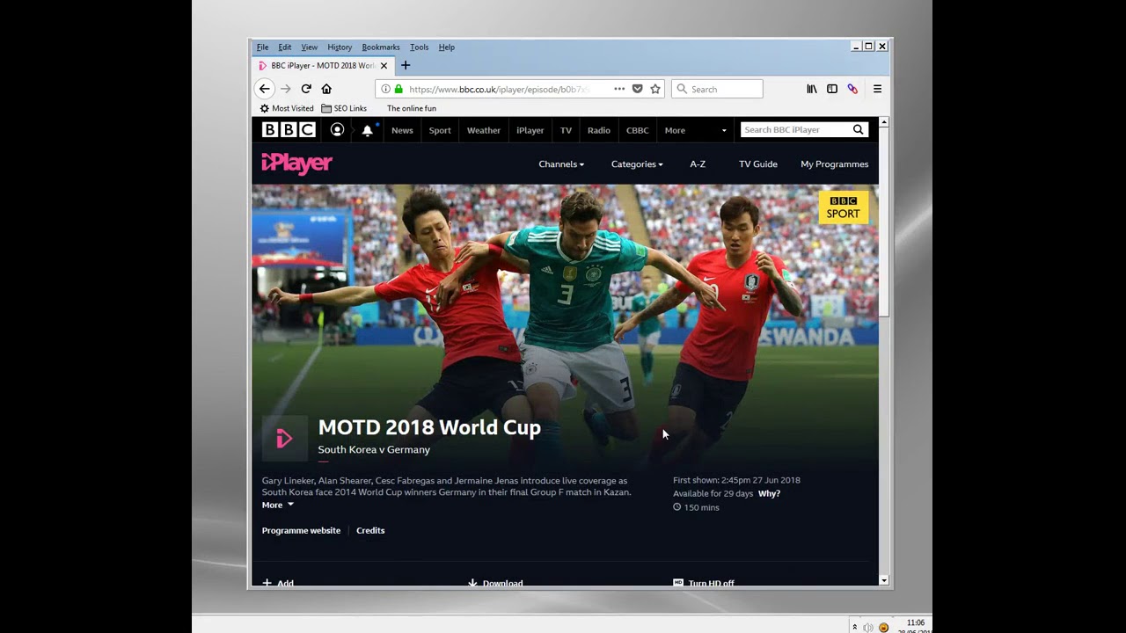This screenshot has width=1126, height=633.
Task: Open the Tools menu
Action: click(420, 47)
